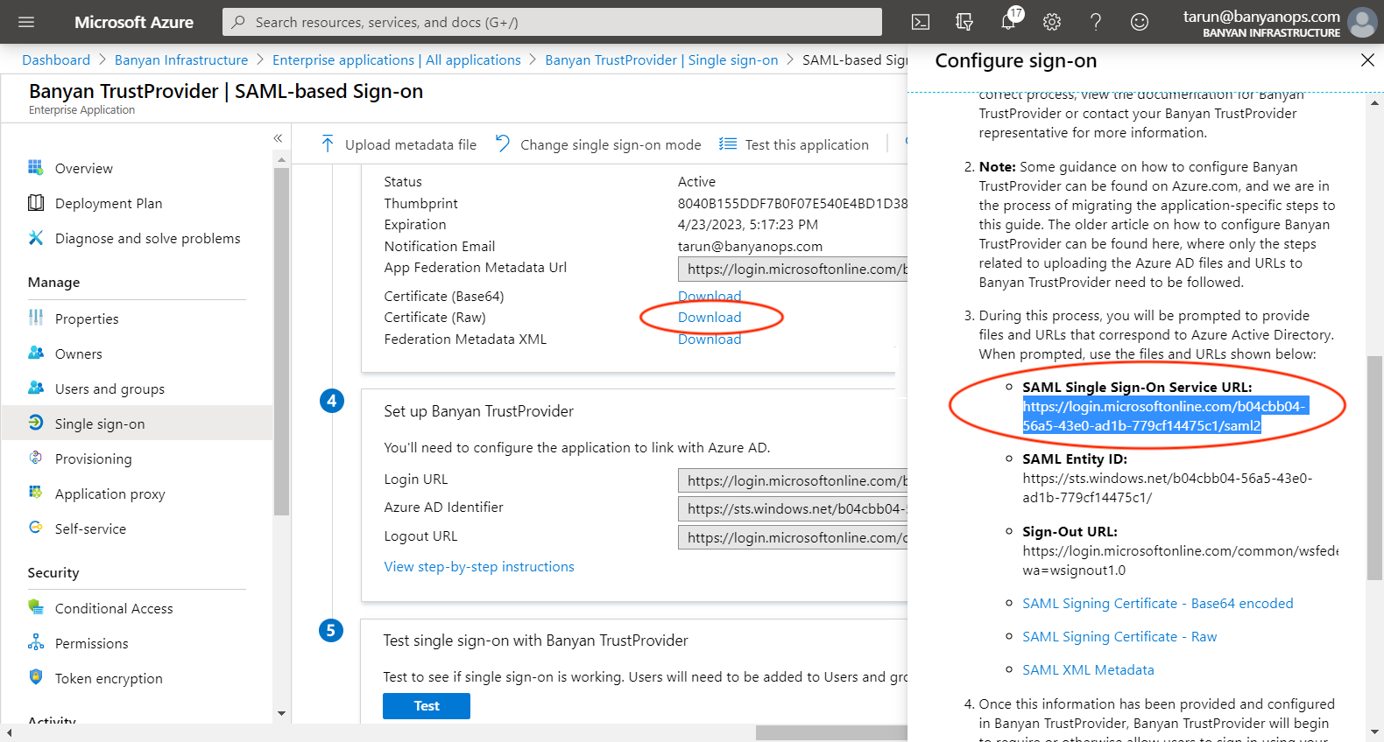Click the Conditional Access icon
1384x742 pixels.
coord(36,607)
